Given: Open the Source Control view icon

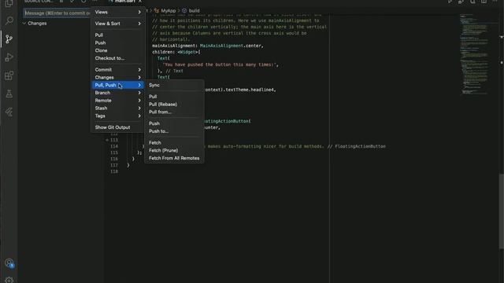Looking at the screenshot, I should [9, 39].
